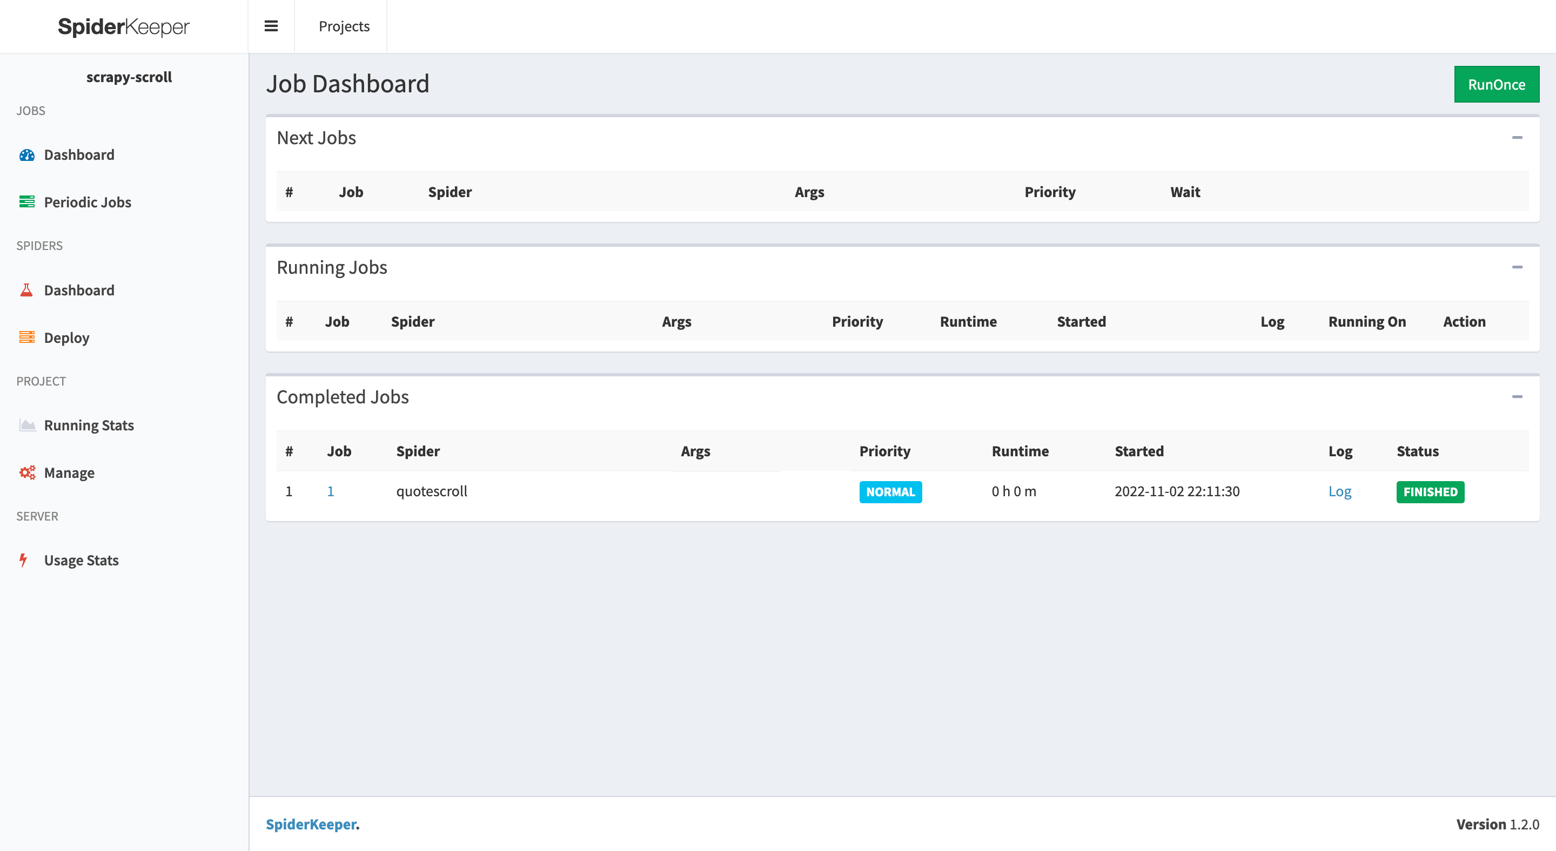This screenshot has height=851, width=1556.
Task: Click the SpiderKeeper footer link
Action: pyautogui.click(x=311, y=824)
